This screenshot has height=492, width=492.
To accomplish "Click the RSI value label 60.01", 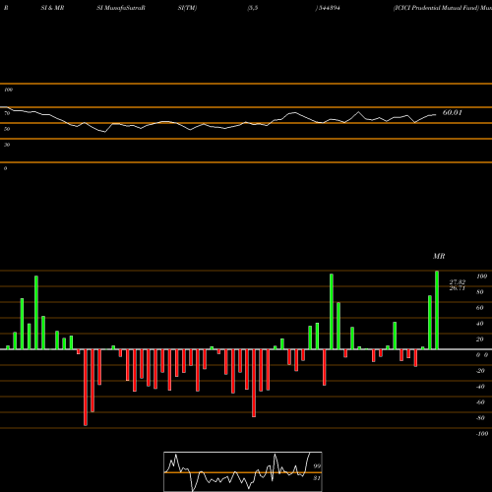I will click(x=453, y=112).
